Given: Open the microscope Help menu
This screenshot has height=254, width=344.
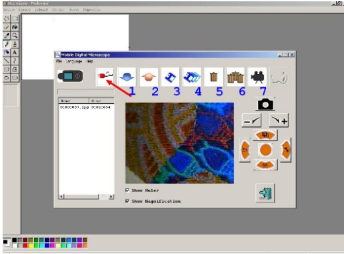Looking at the screenshot, I should [x=89, y=61].
